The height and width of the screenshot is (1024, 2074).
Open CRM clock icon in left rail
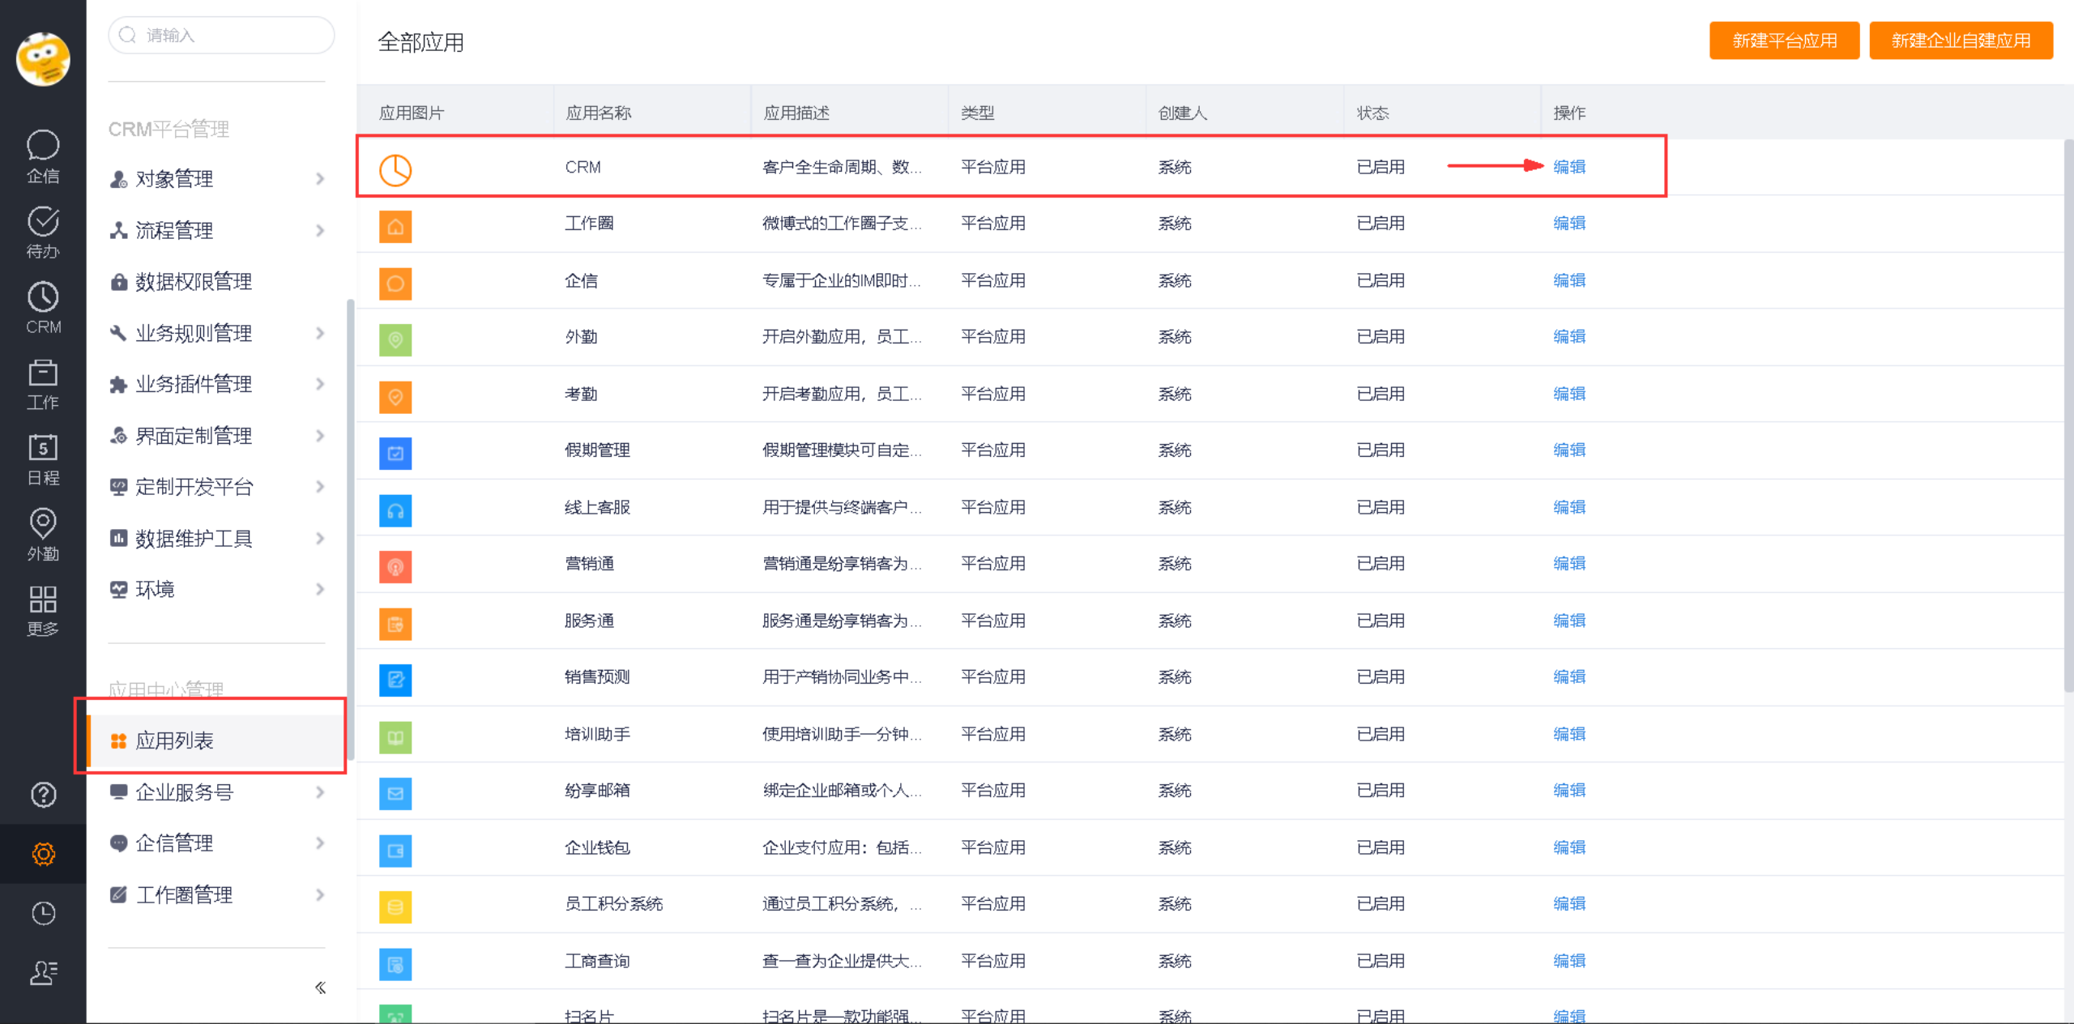[43, 308]
